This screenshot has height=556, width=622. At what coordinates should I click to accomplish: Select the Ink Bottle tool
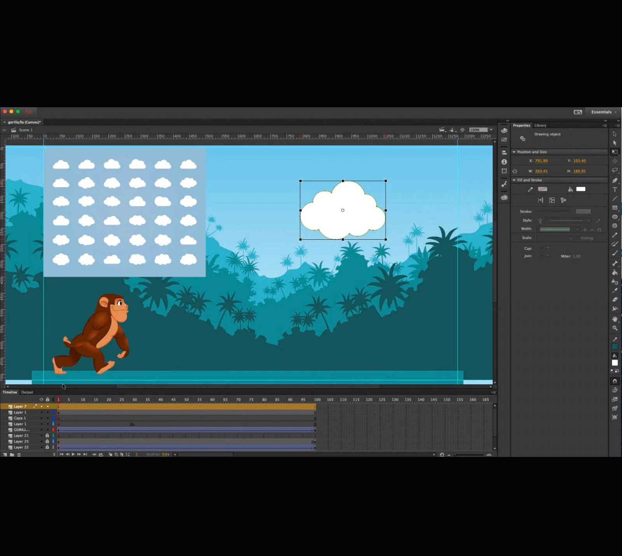coord(615,282)
